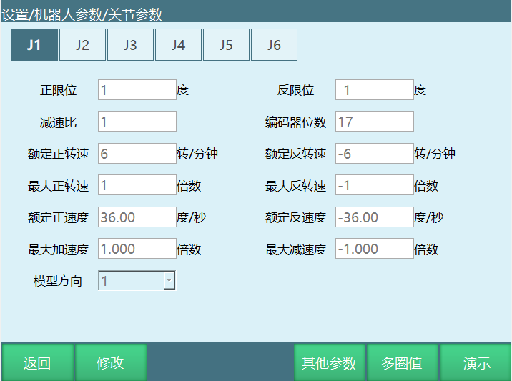Select the J3 joint tab

130,45
